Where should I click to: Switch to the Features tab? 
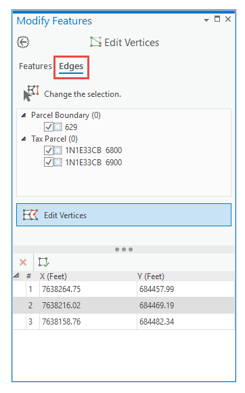[35, 66]
